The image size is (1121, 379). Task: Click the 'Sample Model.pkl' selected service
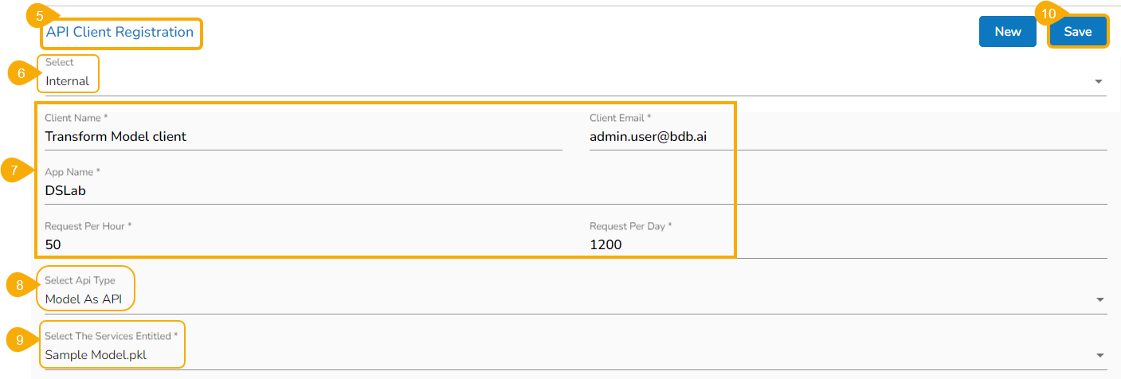point(96,355)
